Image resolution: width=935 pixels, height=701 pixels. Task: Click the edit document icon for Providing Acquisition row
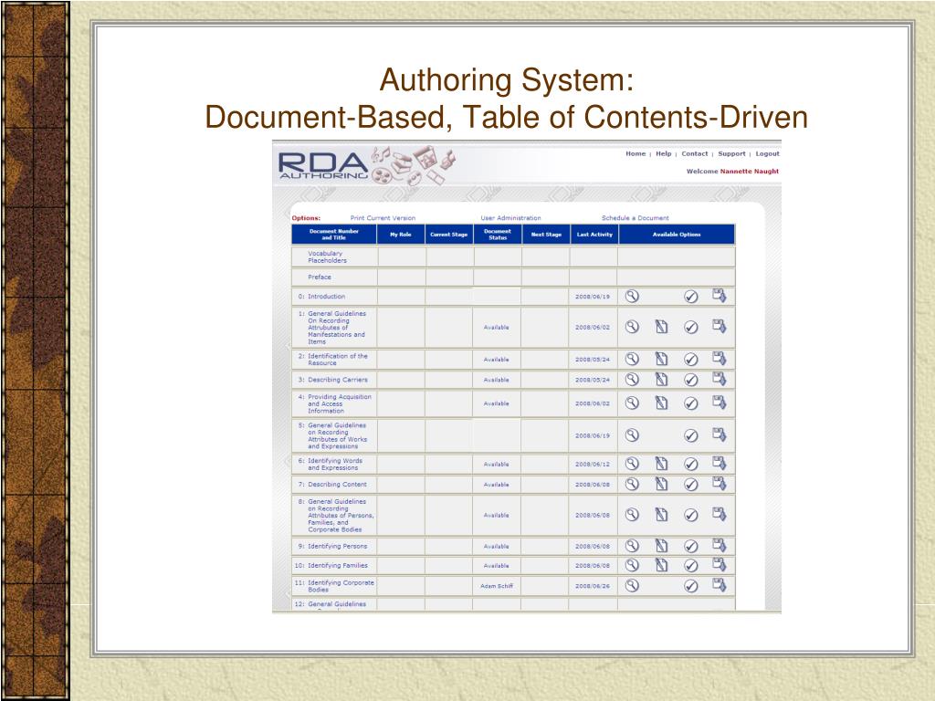pos(661,403)
